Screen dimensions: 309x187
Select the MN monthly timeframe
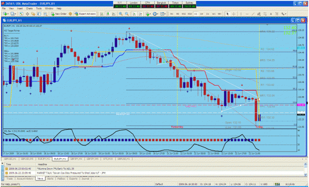[x=220, y=14]
